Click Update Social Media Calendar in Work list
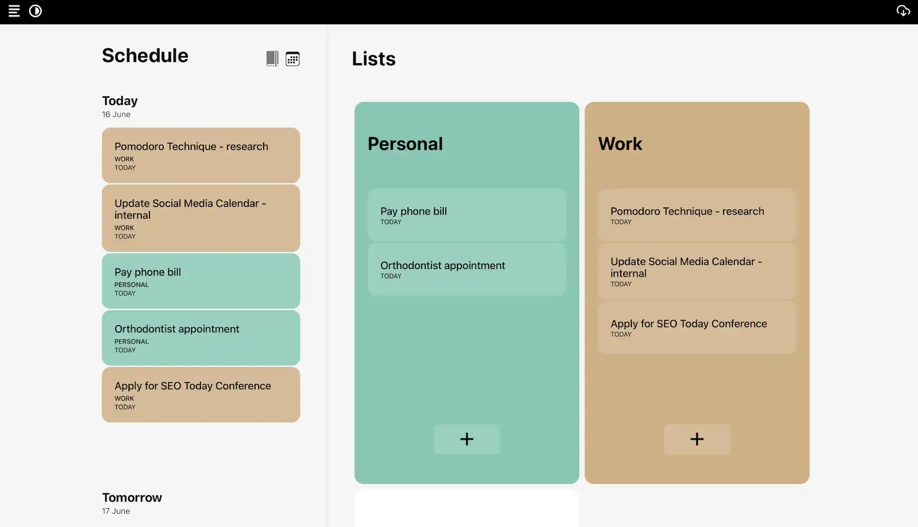This screenshot has height=527, width=918. pos(697,271)
